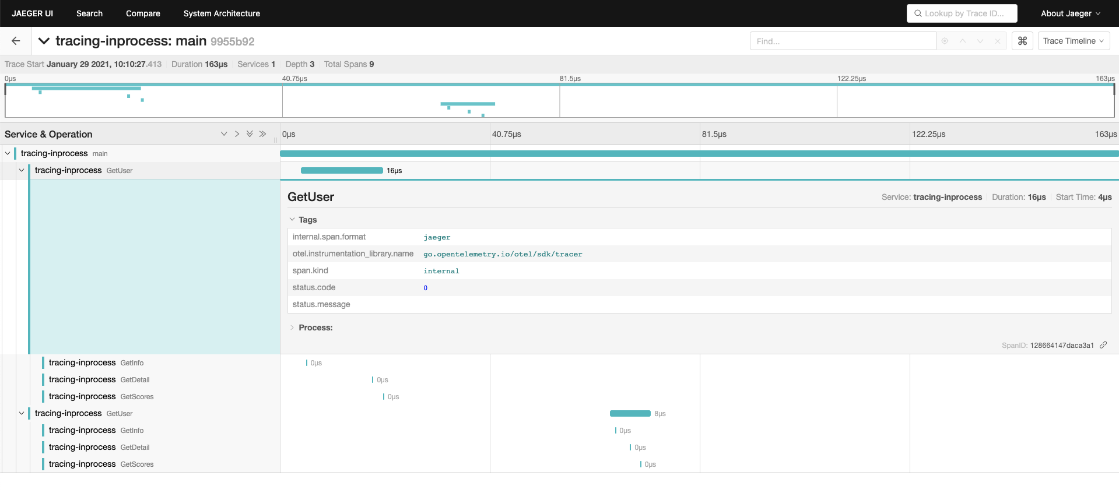This screenshot has height=493, width=1119.
Task: Collapse the tracing-inprocess main root span
Action: [x=8, y=153]
